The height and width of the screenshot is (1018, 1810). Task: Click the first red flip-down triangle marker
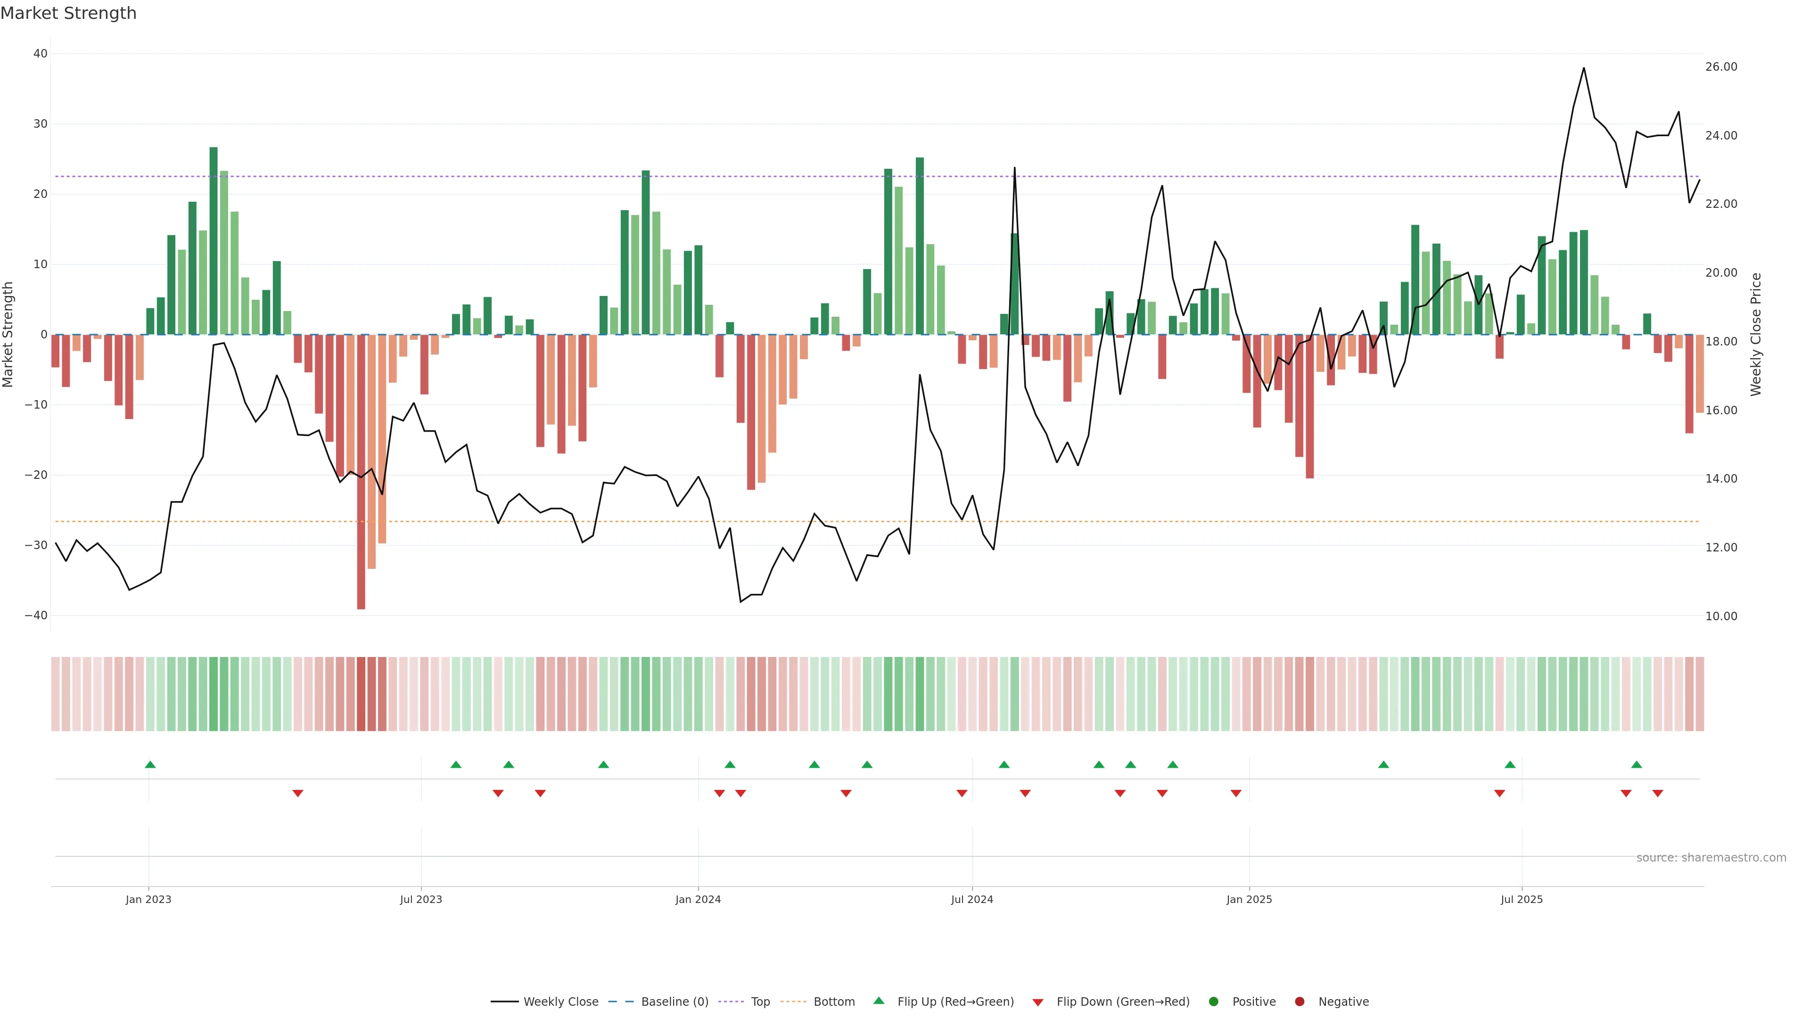[x=298, y=793]
